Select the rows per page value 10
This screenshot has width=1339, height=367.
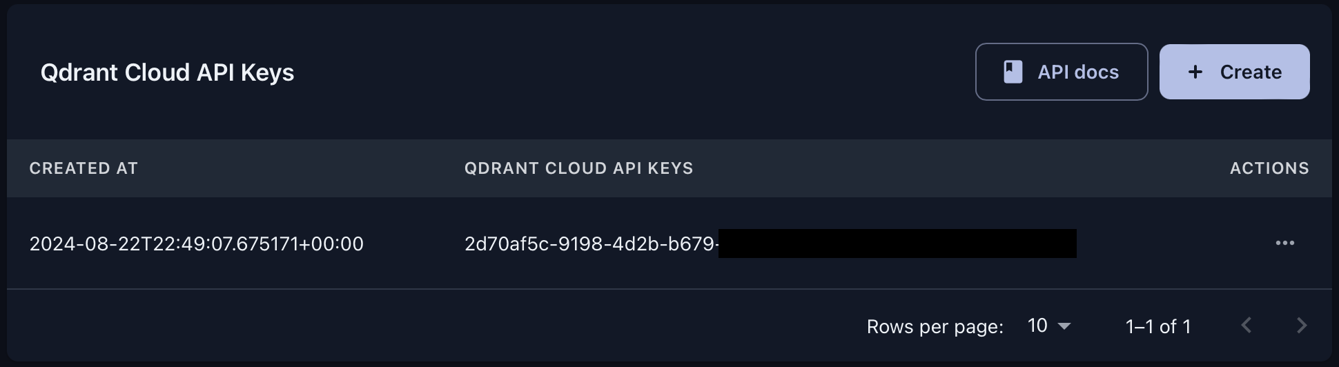pos(1037,326)
